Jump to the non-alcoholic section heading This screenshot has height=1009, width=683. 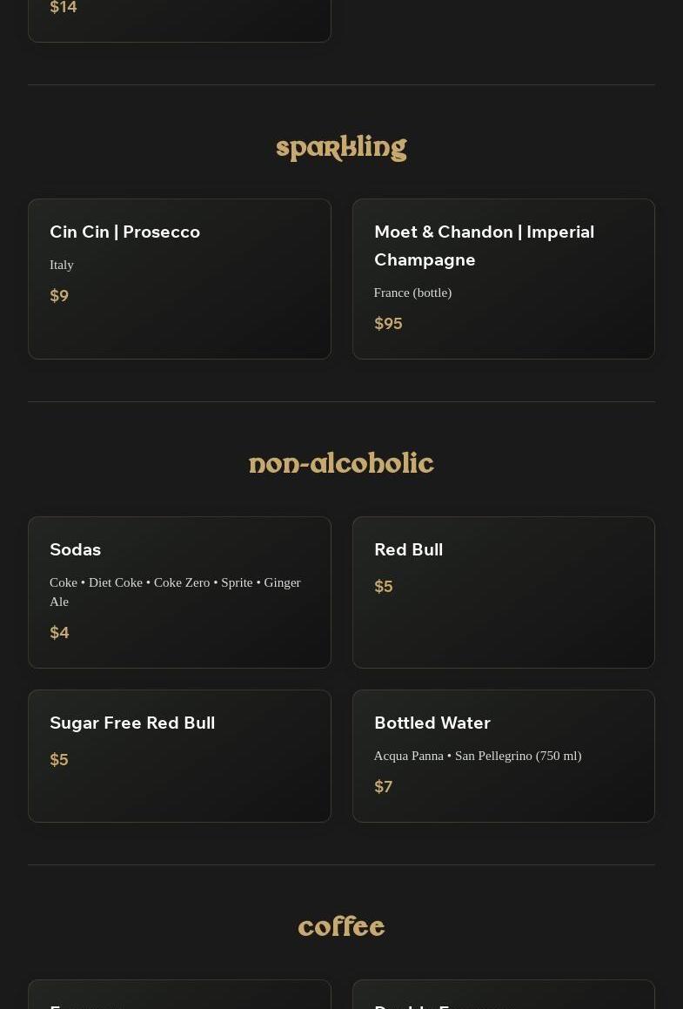pos(341,464)
